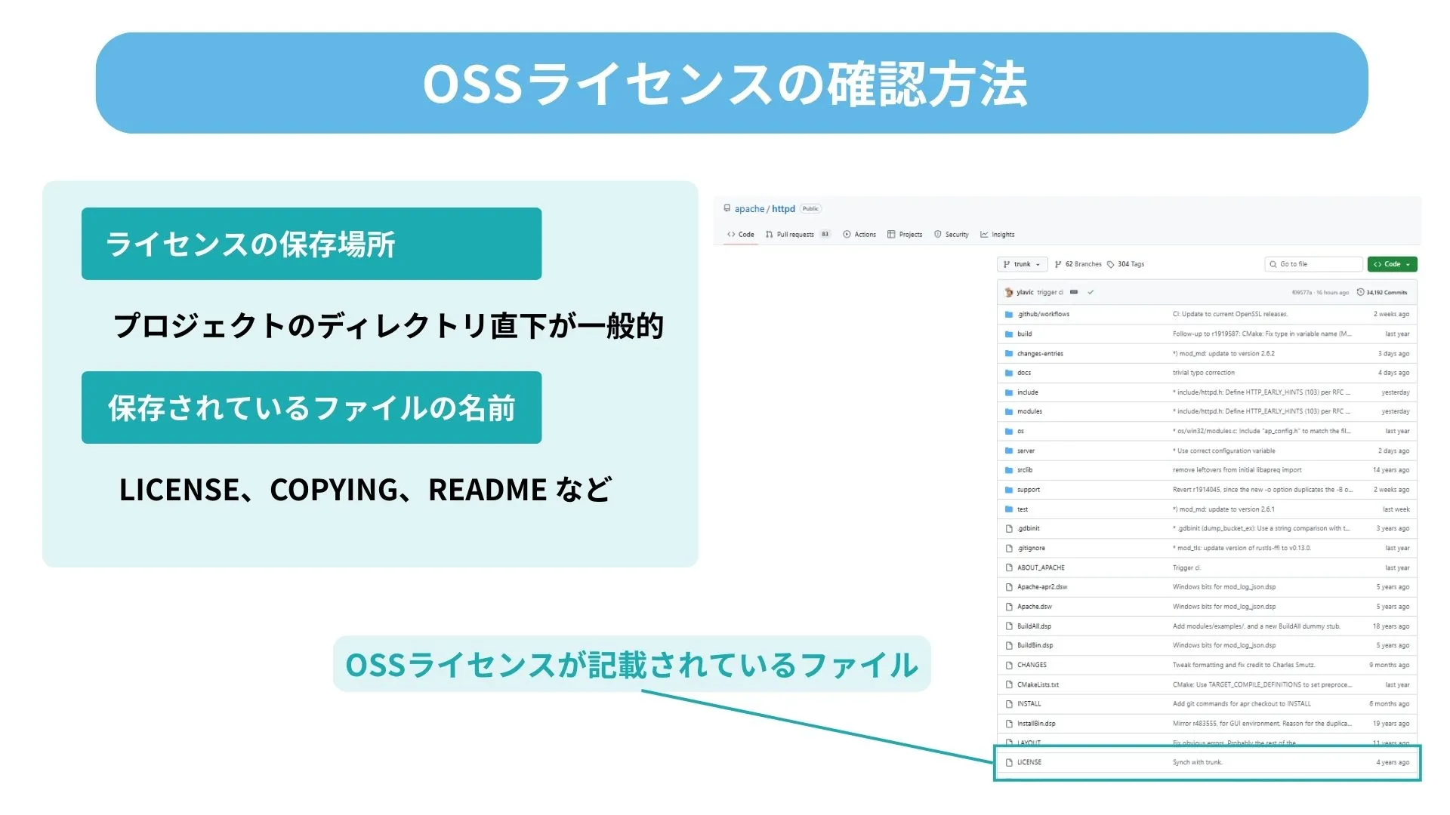Click the CHANGES file icon
1450x815 pixels.
[1009, 666]
